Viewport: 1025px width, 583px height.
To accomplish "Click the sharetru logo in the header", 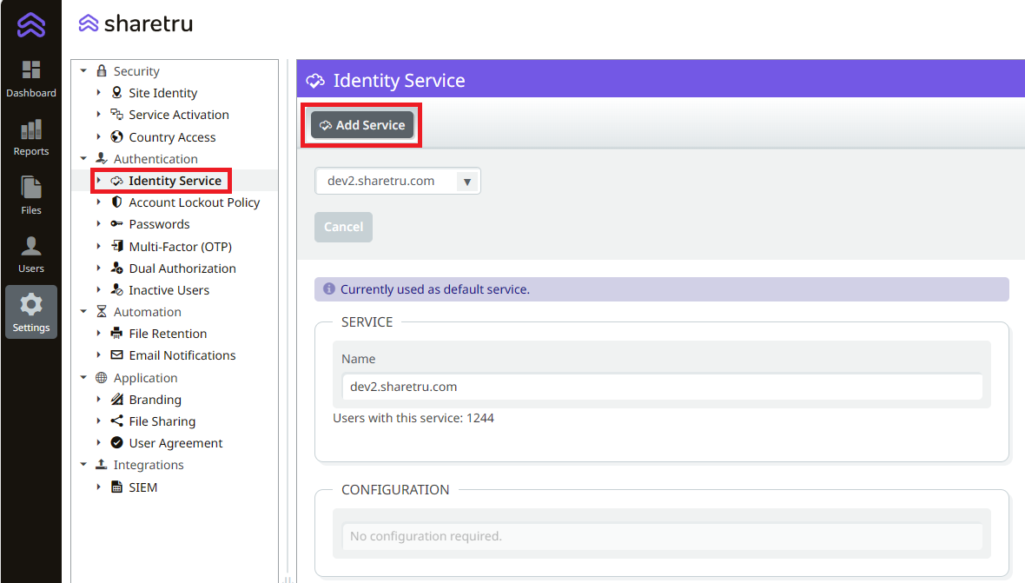I will click(136, 24).
